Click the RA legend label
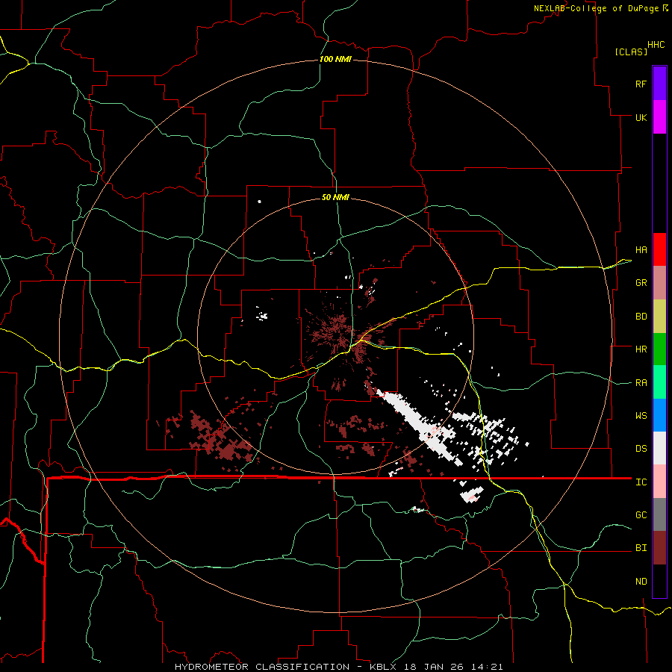This screenshot has width=672, height=672. pyautogui.click(x=641, y=383)
